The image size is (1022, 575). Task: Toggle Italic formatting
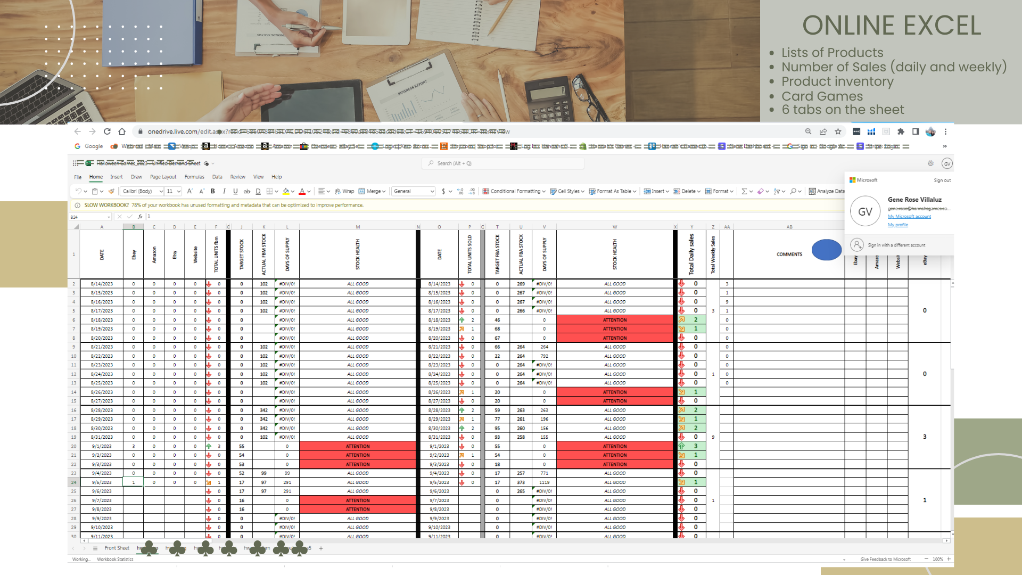pos(224,191)
